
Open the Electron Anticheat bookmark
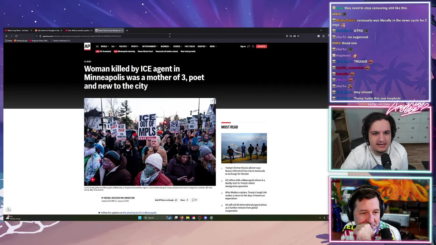coord(61,41)
